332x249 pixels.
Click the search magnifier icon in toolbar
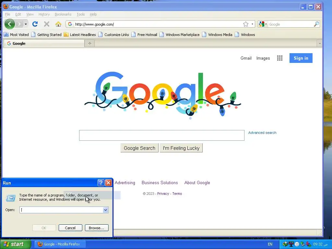[316, 24]
